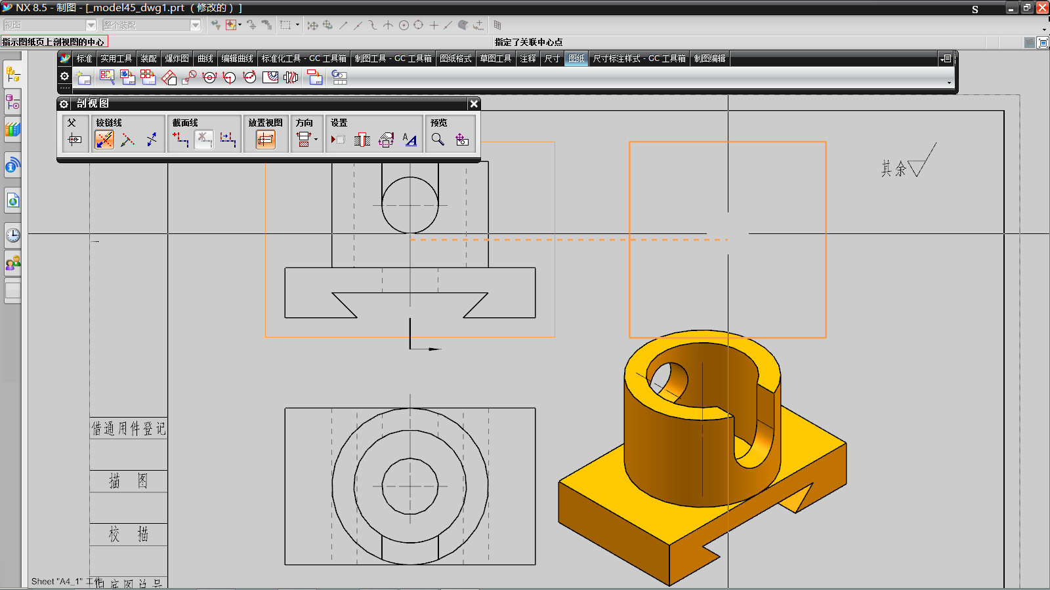Open the 草图工具 tab
Viewport: 1050px width, 590px height.
pyautogui.click(x=495, y=58)
